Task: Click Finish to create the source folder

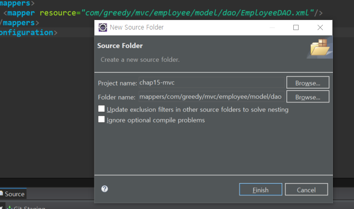Action: tap(261, 189)
